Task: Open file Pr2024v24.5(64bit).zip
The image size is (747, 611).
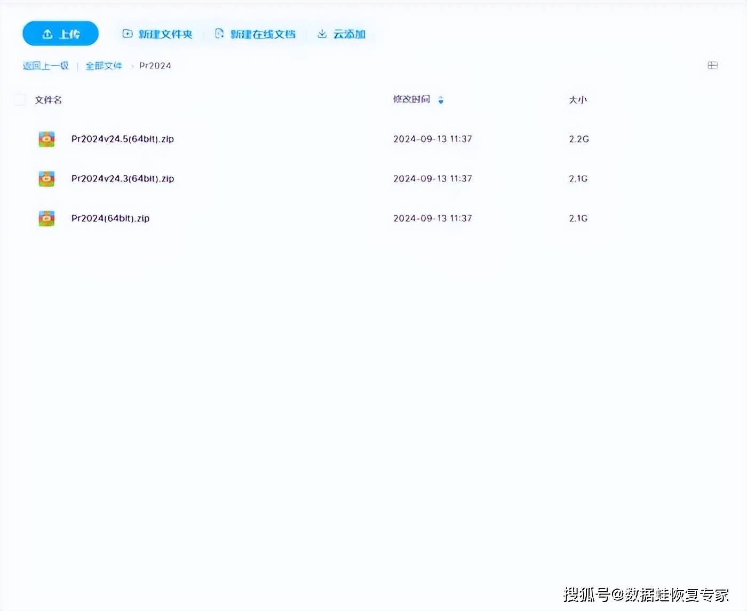Action: tap(123, 139)
